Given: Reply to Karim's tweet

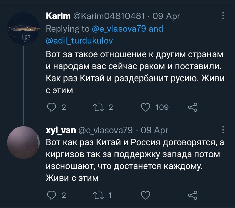Looking at the screenshot, I should point(51,107).
